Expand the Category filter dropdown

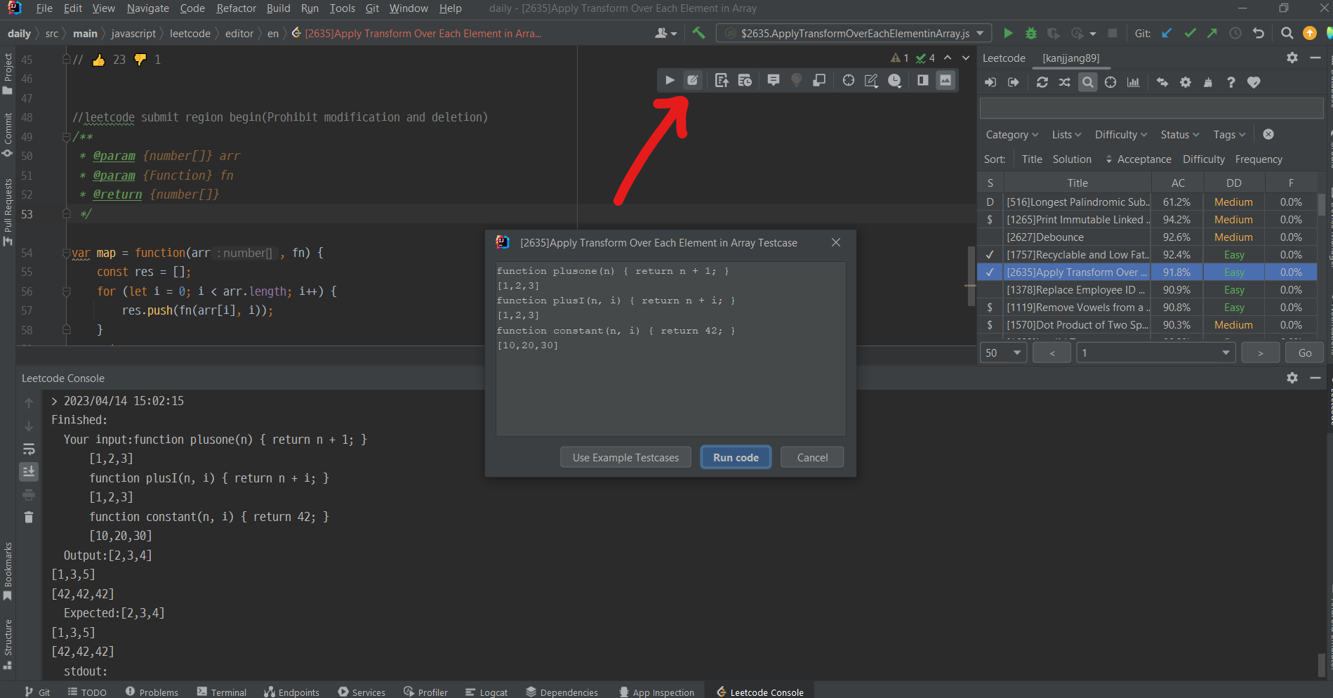(1012, 135)
